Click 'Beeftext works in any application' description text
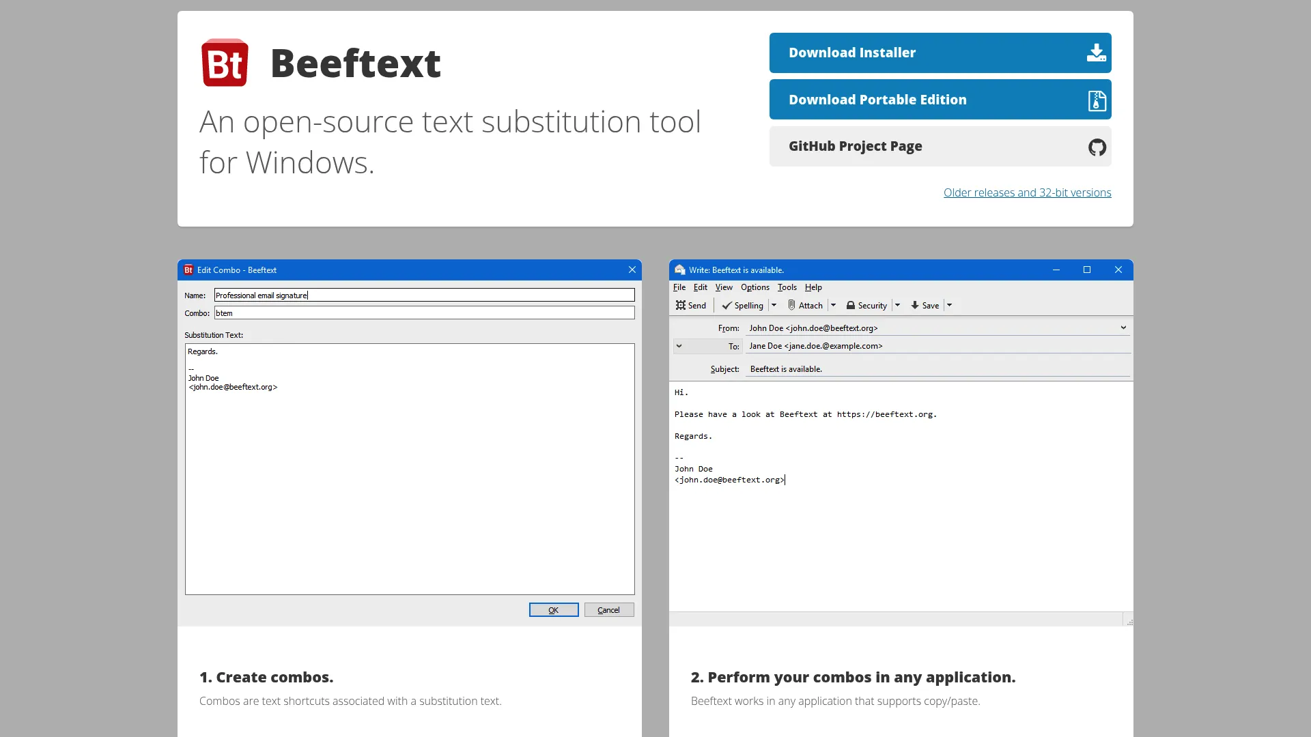The width and height of the screenshot is (1311, 737). (x=835, y=701)
